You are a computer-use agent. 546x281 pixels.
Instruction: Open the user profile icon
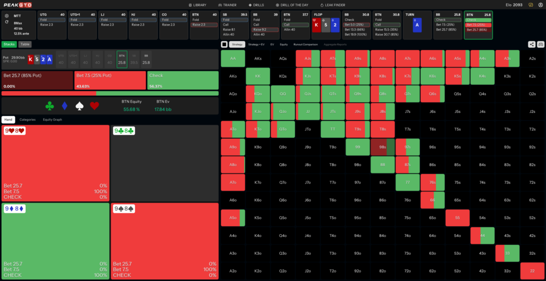[540, 5]
